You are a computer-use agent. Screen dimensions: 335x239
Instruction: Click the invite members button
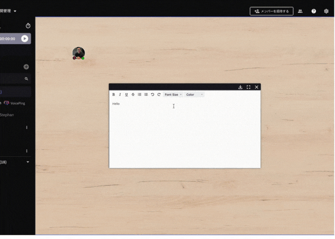(x=271, y=11)
